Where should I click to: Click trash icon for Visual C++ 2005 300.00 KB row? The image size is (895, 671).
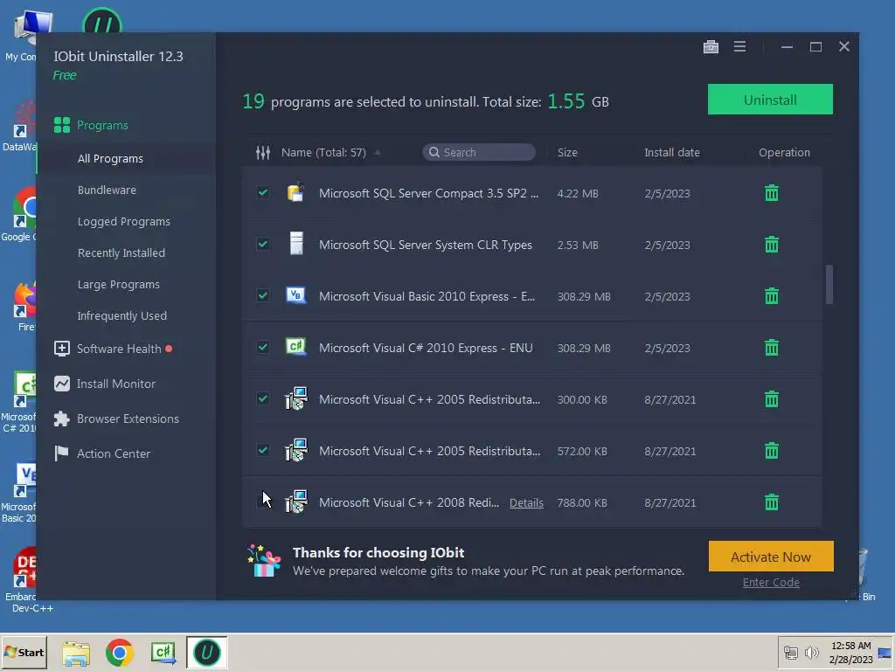click(x=771, y=398)
